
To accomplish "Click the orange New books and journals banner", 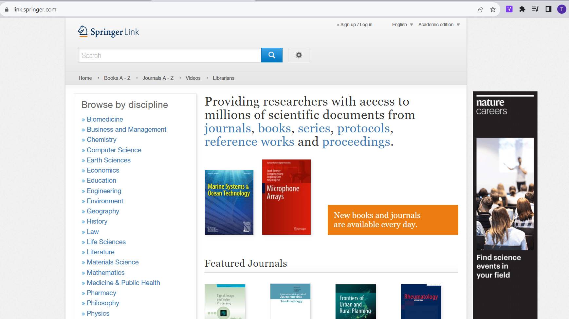I will click(x=393, y=220).
